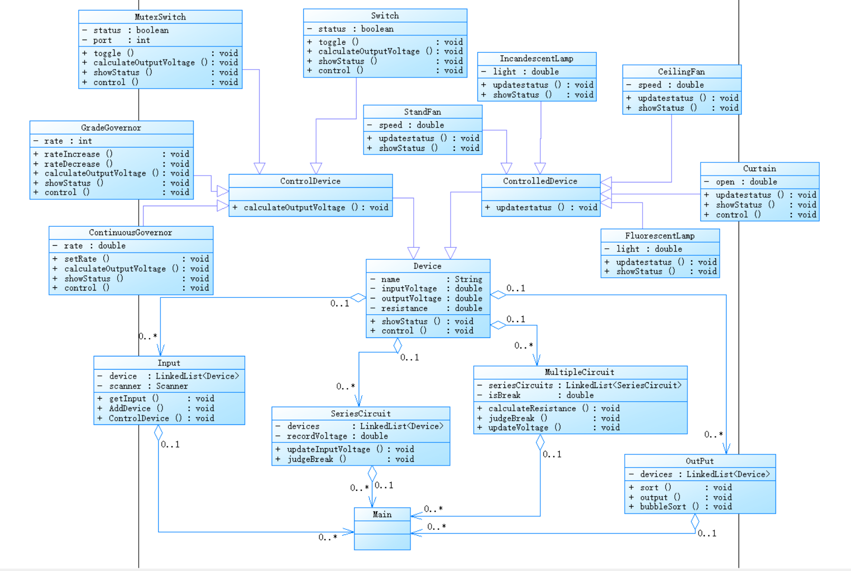Click 'outputVoltage : double' attribute in Device

(x=427, y=298)
